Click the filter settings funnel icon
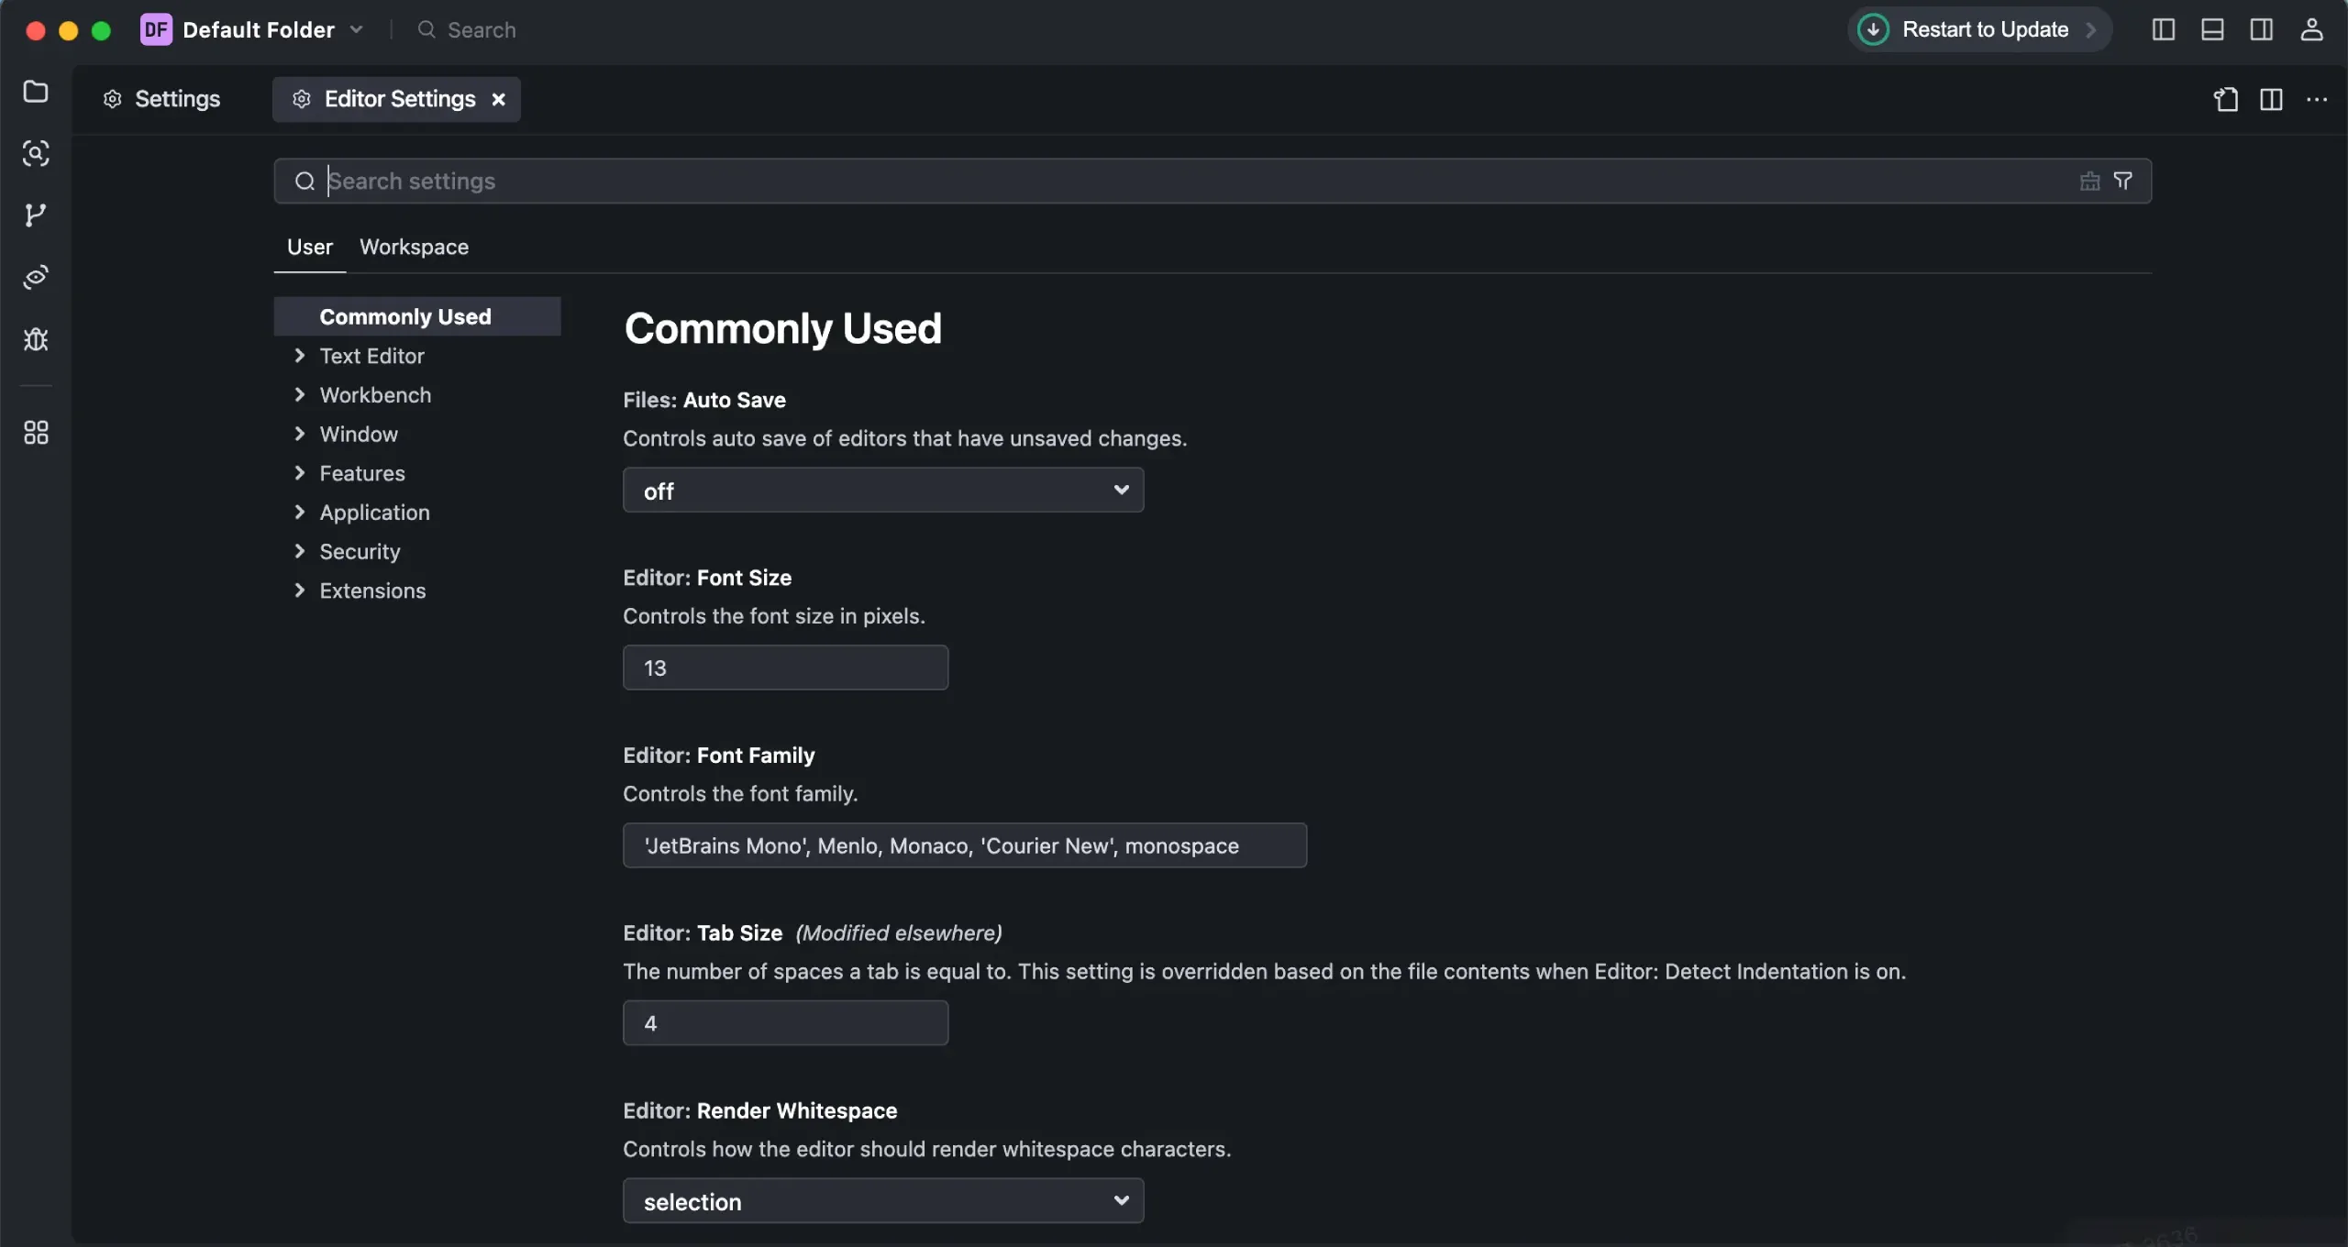This screenshot has height=1247, width=2348. (2123, 181)
